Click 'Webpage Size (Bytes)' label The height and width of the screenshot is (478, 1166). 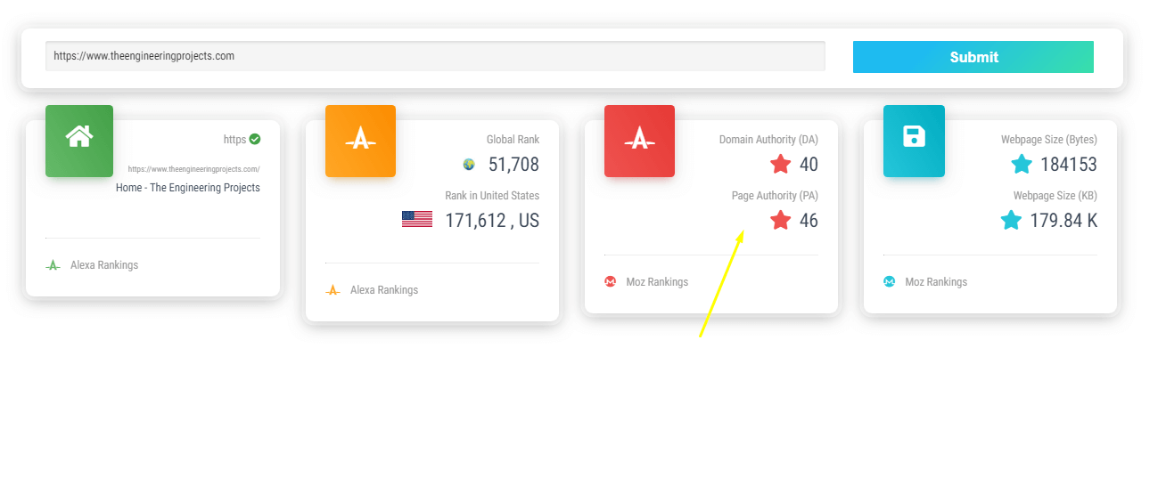(x=1049, y=140)
